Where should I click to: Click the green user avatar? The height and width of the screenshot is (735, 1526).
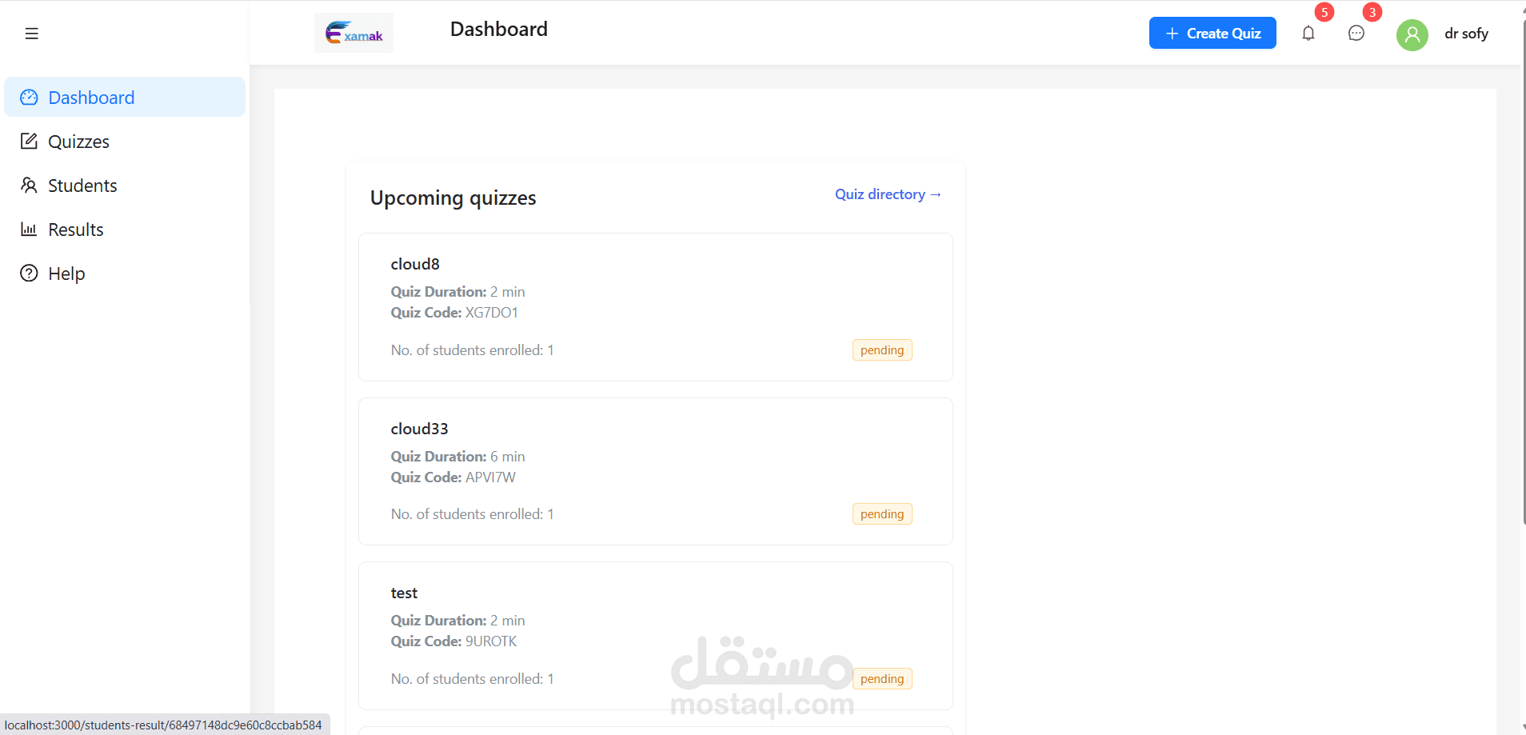pos(1412,34)
